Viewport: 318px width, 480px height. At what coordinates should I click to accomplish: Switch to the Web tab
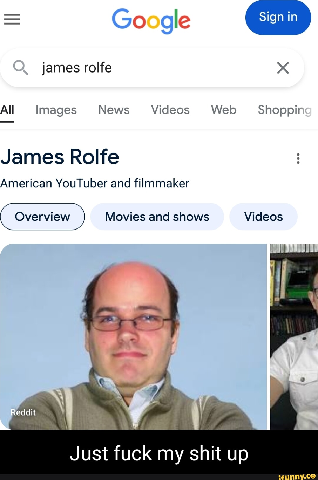[223, 110]
